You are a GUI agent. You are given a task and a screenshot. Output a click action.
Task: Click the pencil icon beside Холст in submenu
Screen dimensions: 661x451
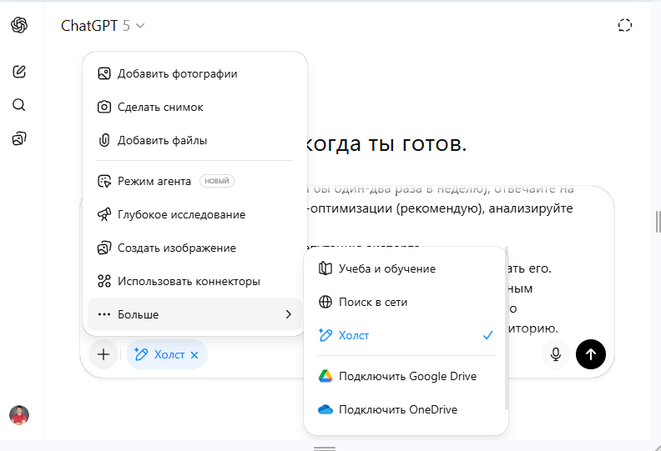click(325, 335)
